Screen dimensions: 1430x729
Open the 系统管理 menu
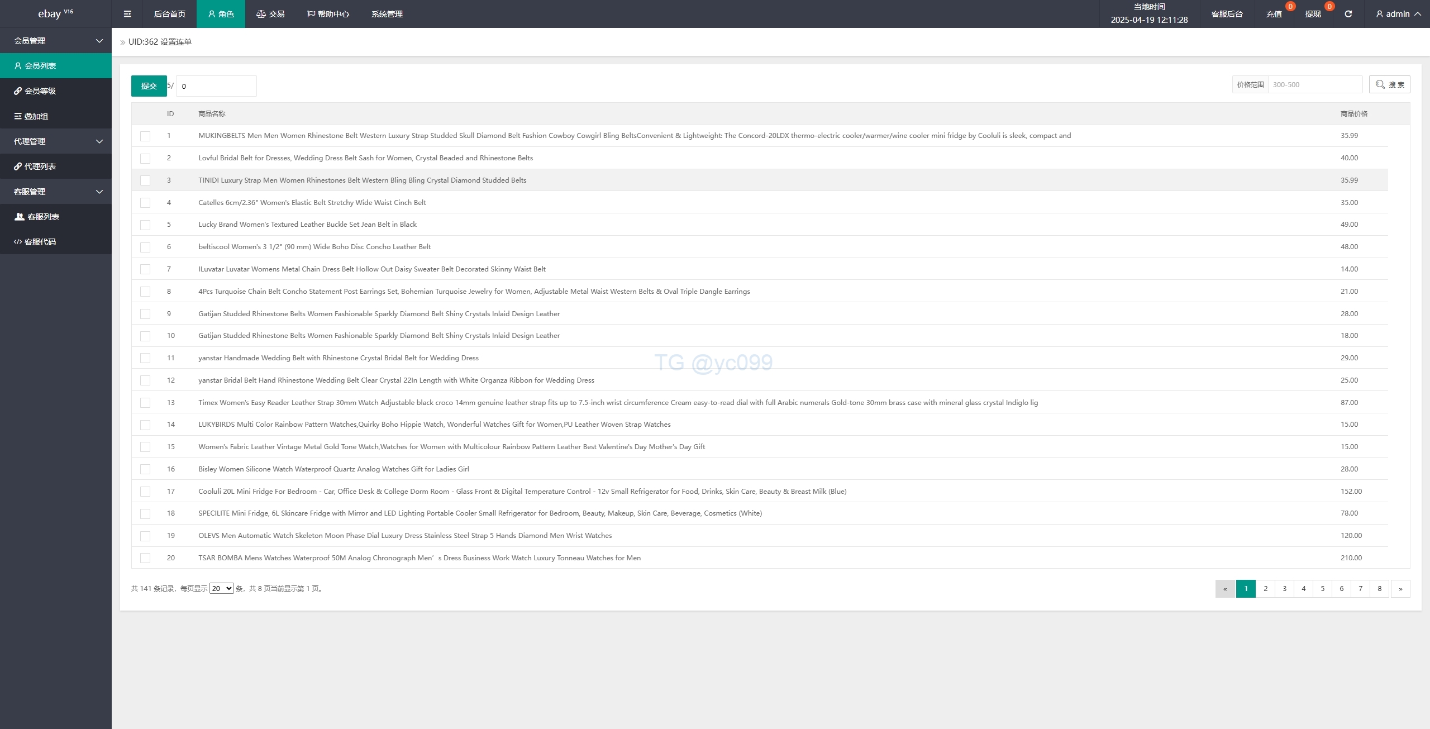(x=387, y=14)
